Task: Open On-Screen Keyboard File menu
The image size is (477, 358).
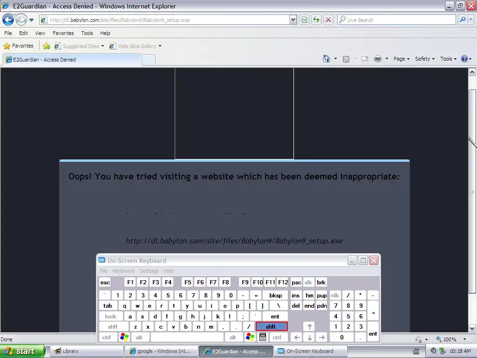Action: [x=103, y=271]
